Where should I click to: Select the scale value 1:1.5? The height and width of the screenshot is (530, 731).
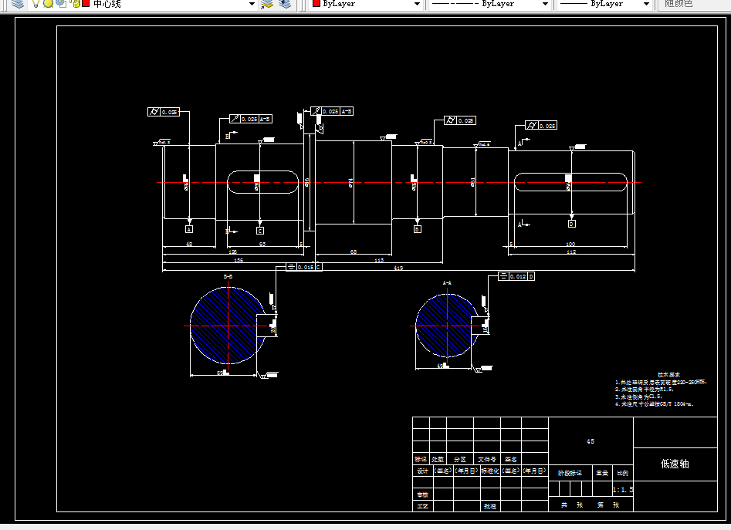pos(623,489)
